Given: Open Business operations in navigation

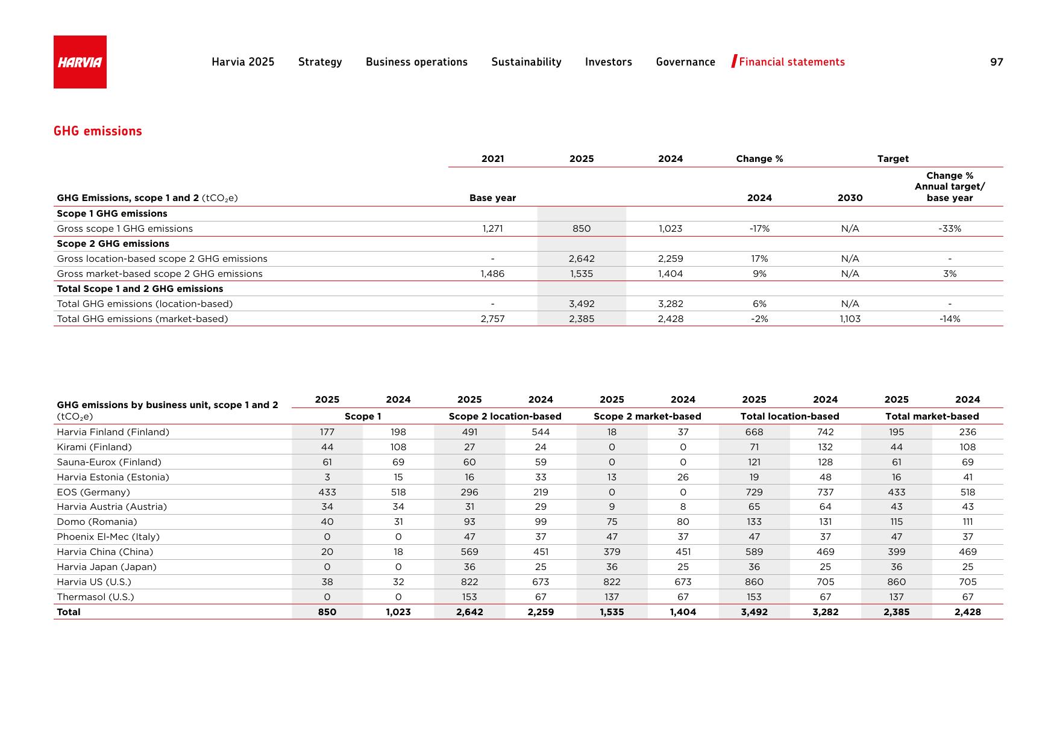Looking at the screenshot, I should pyautogui.click(x=416, y=62).
